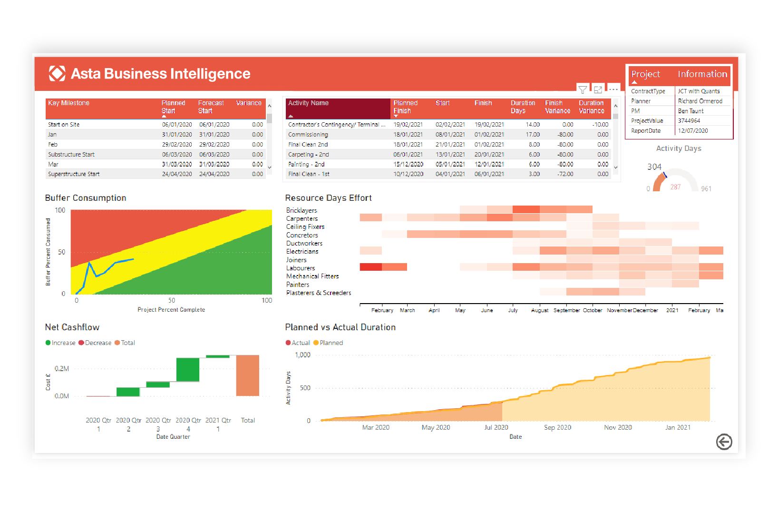The width and height of the screenshot is (778, 512).
Task: Select the 'Final Clean - 1st' activity row
Action: [x=448, y=174]
